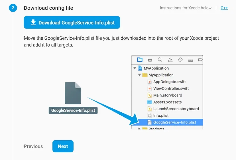Image resolution: width=236 pixels, height=160 pixels.
Task: Select Assets.xcassets in the navigator
Action: tap(167, 102)
